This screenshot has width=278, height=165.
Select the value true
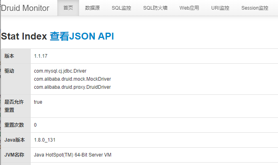[x=38, y=102]
